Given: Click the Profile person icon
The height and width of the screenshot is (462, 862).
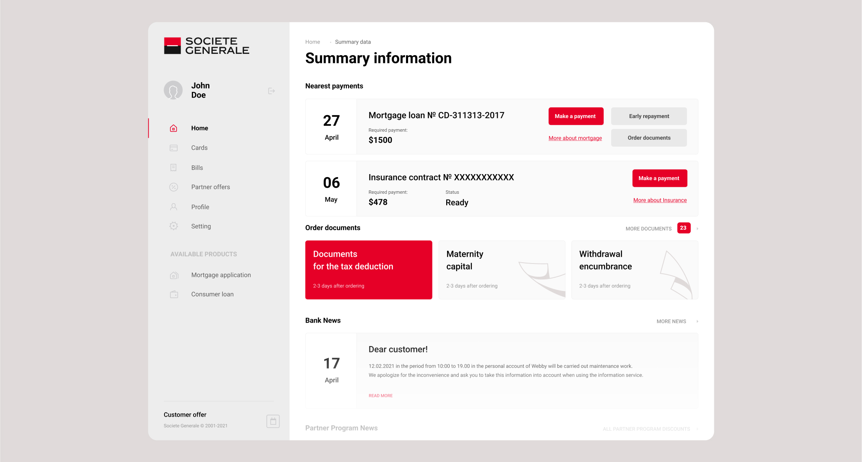Looking at the screenshot, I should [x=173, y=207].
